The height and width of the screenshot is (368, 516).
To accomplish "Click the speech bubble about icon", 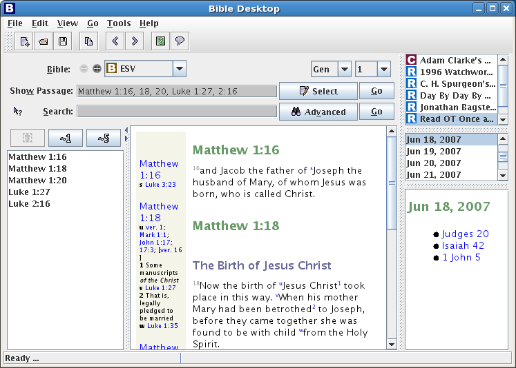I will [180, 41].
